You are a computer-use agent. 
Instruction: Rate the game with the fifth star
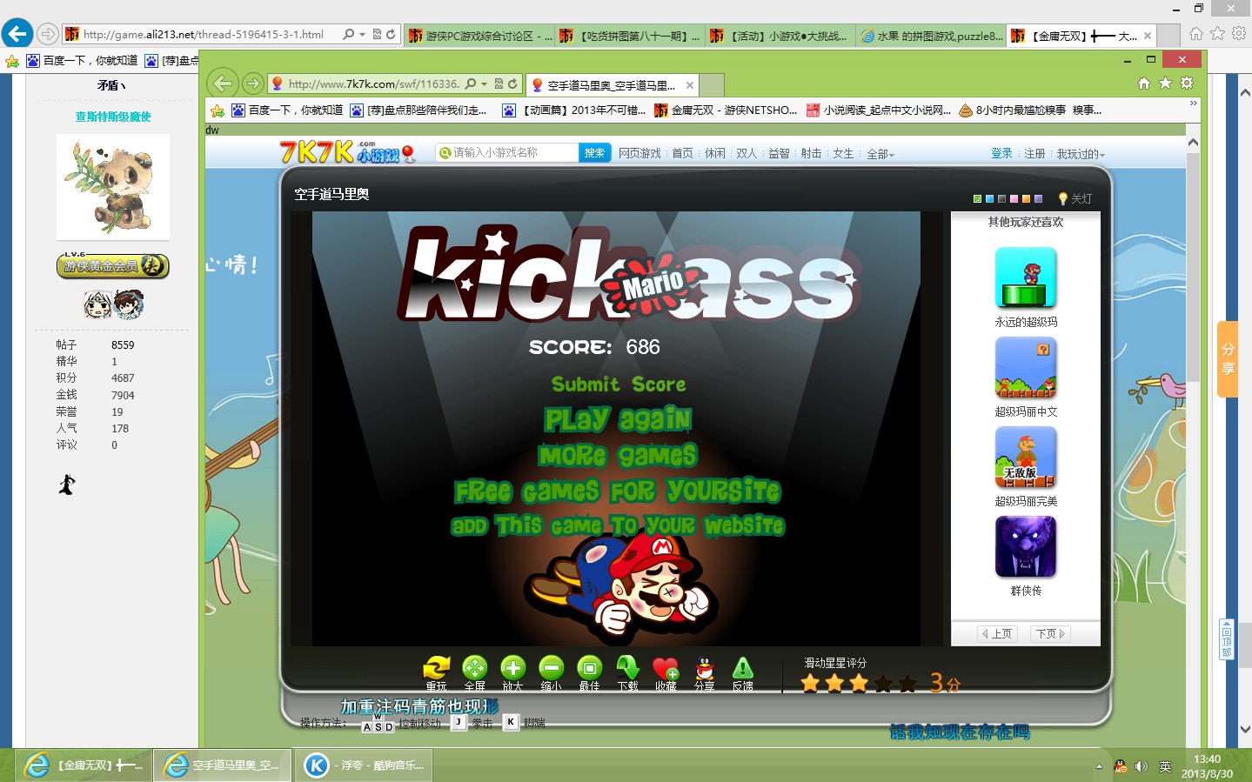907,683
